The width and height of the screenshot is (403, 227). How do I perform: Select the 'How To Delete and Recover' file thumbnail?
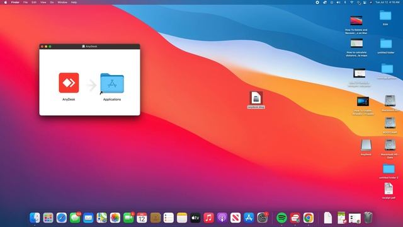(356, 21)
